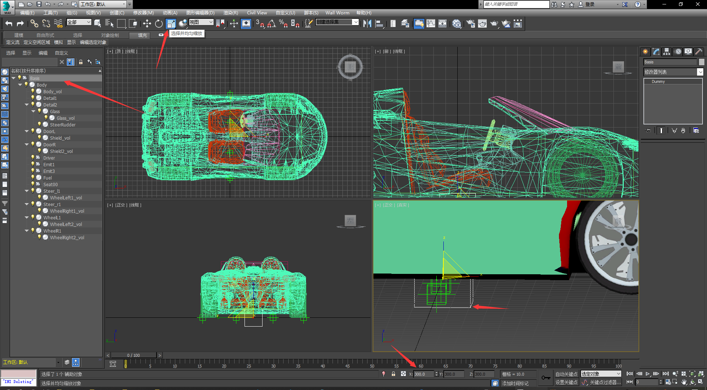Click the 设置关键点 Set Key button
This screenshot has width=707, height=390.
pos(566,383)
